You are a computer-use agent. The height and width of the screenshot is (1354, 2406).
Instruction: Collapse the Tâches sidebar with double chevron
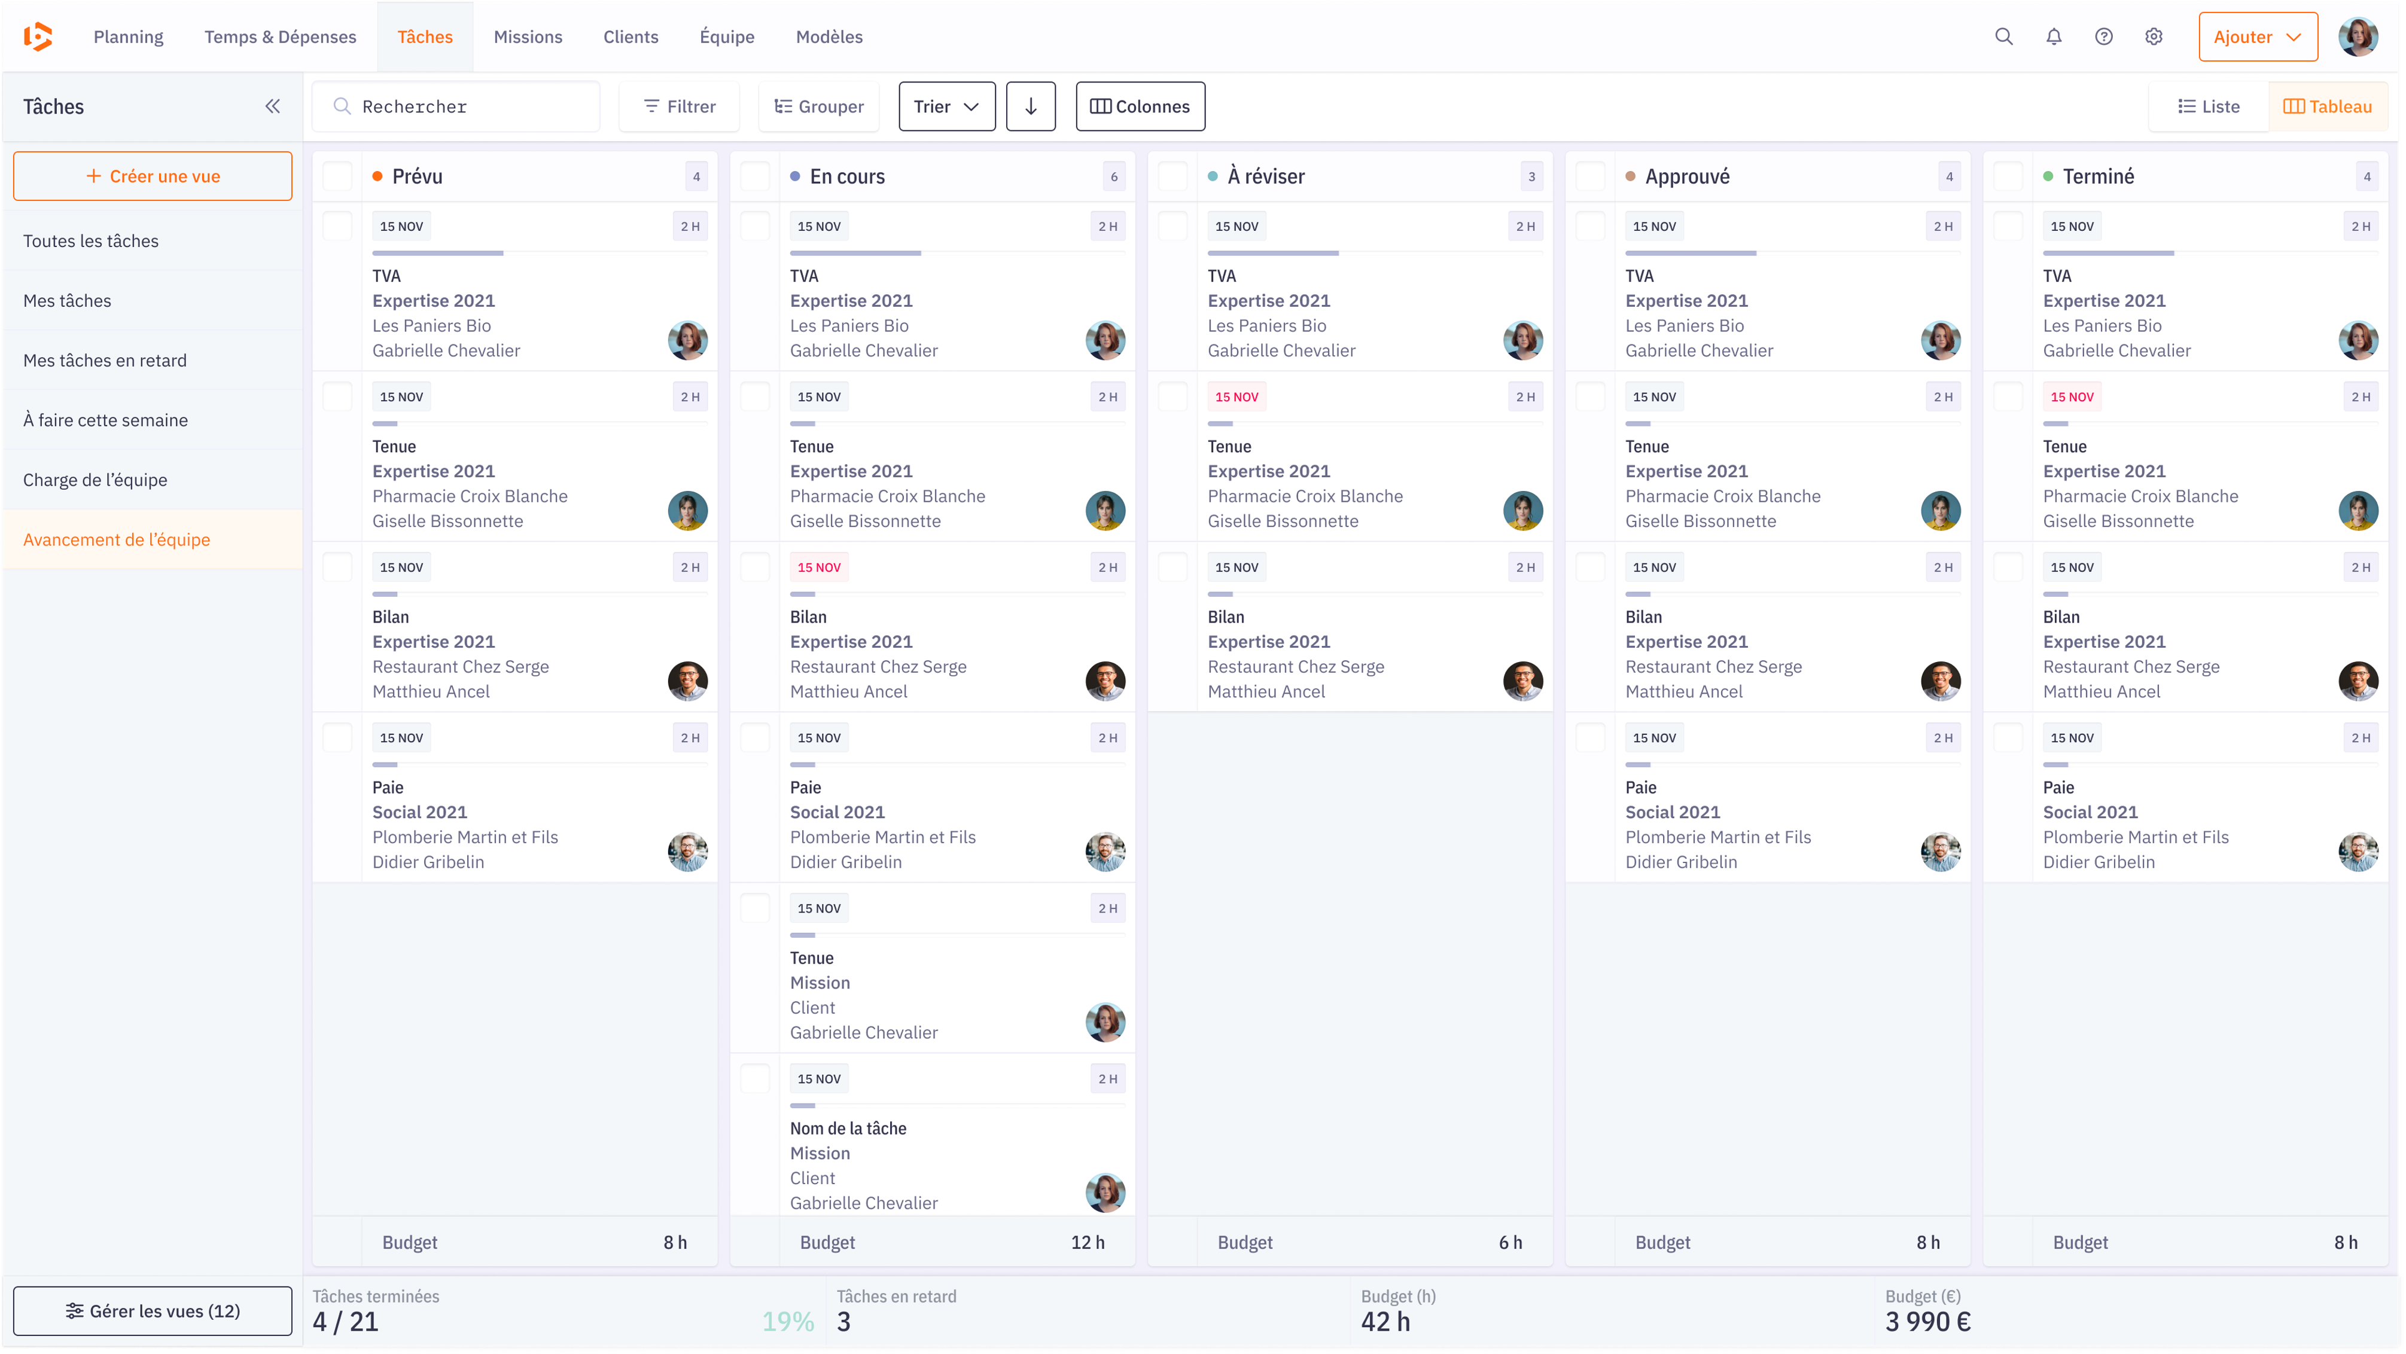click(273, 106)
